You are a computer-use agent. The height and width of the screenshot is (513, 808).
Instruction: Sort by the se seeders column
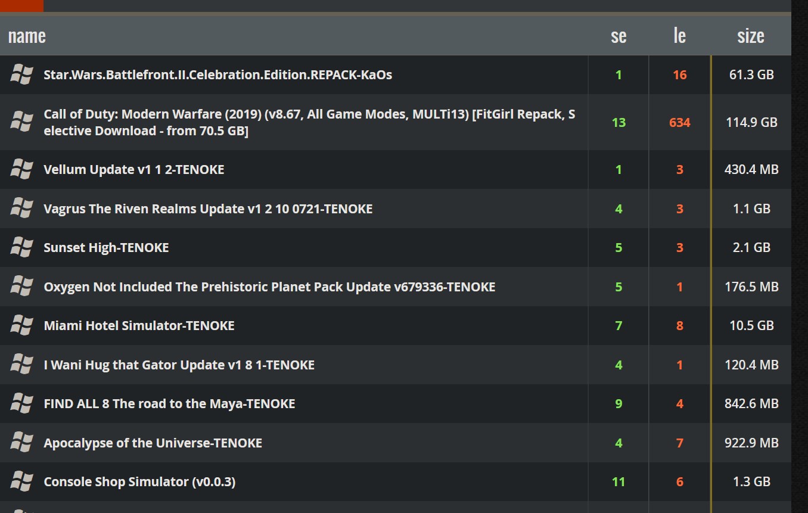point(619,36)
